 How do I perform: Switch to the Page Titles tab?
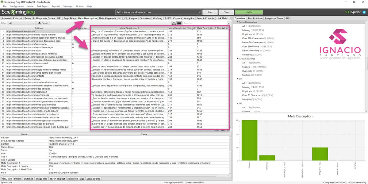pyautogui.click(x=70, y=18)
